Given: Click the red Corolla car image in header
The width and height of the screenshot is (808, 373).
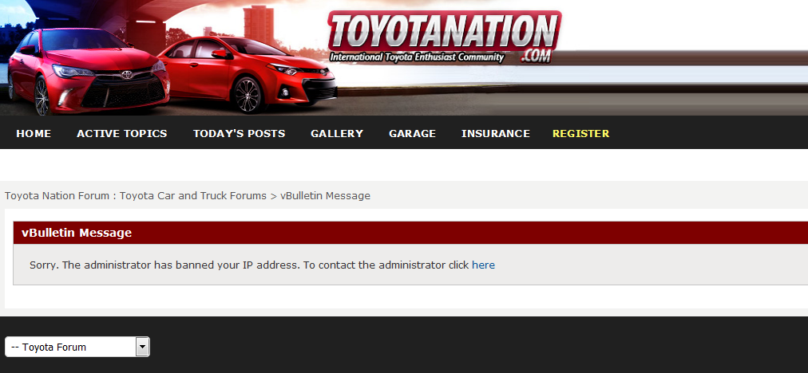Looking at the screenshot, I should (248, 73).
